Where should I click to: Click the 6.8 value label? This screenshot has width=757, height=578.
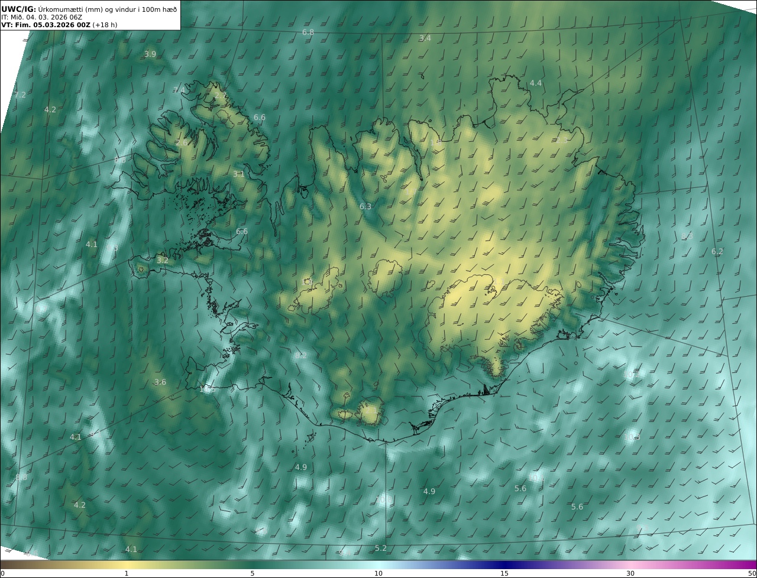[x=308, y=32]
